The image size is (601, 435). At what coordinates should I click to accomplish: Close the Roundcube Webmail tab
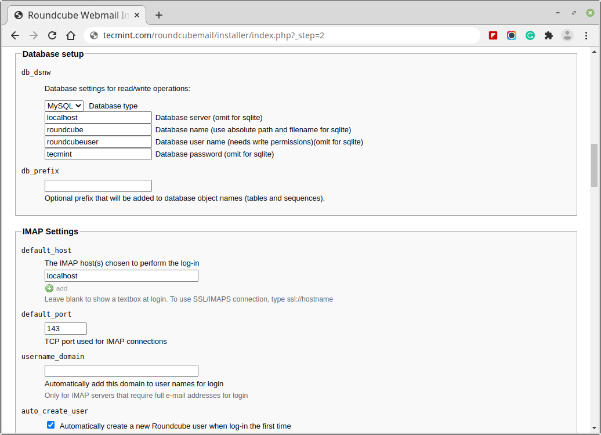pos(137,15)
